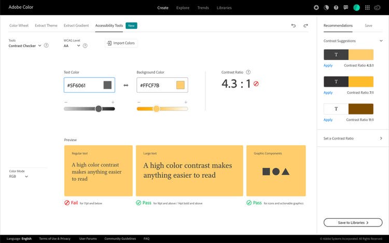Click the background color brightness slider handle
Viewport: 389px width, 243px height.
tap(156, 109)
